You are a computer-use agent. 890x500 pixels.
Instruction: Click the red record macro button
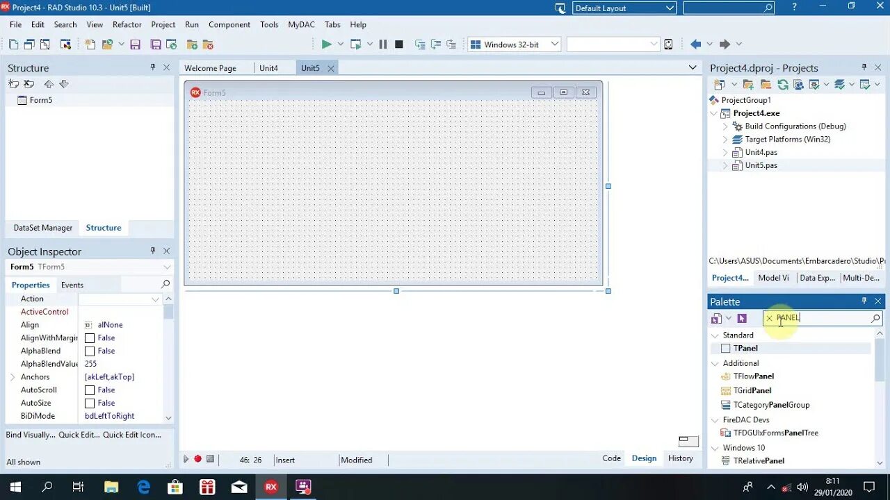pyautogui.click(x=197, y=459)
